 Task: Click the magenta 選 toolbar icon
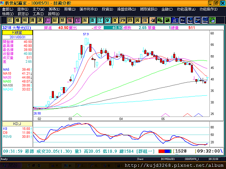click(x=47, y=20)
